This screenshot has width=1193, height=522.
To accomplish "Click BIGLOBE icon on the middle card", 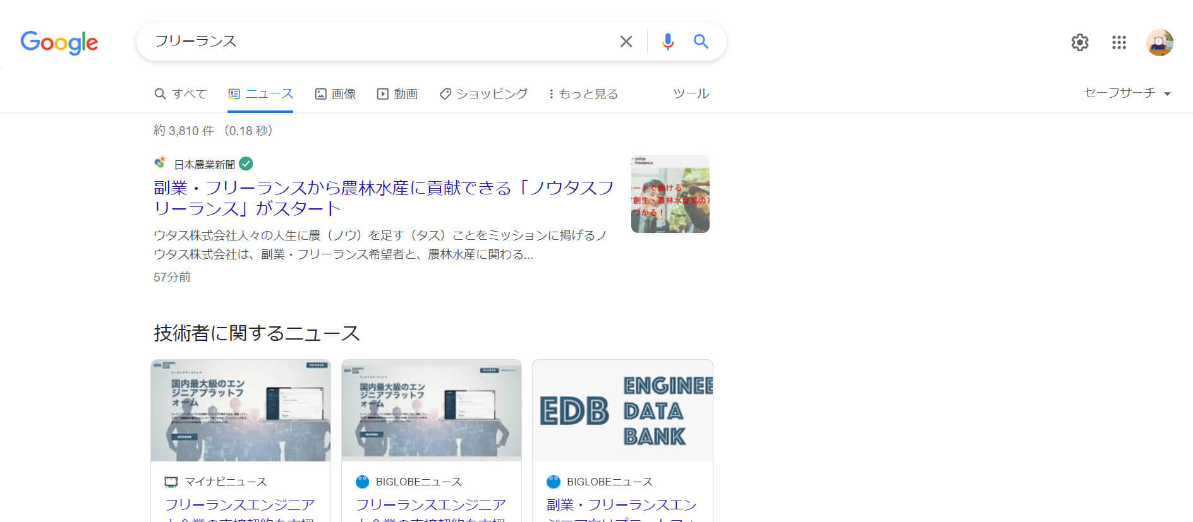I will point(362,482).
